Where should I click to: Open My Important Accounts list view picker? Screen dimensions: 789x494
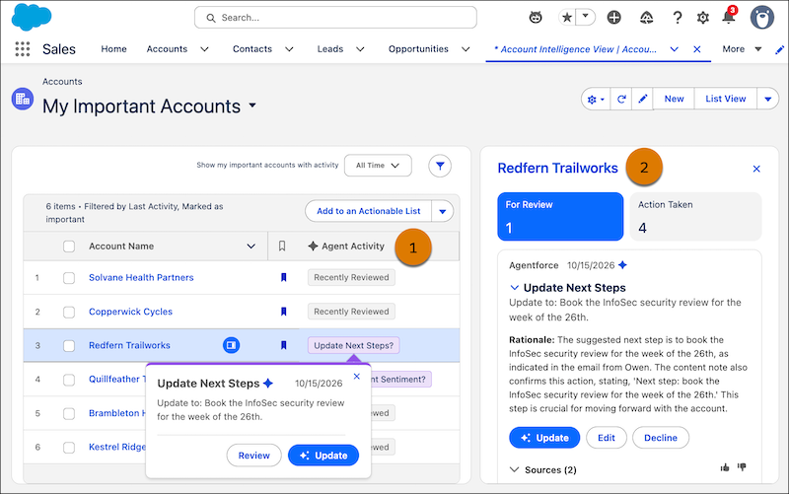click(252, 106)
